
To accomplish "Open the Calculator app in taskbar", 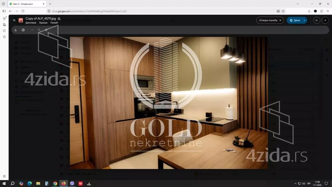I will [46, 183].
